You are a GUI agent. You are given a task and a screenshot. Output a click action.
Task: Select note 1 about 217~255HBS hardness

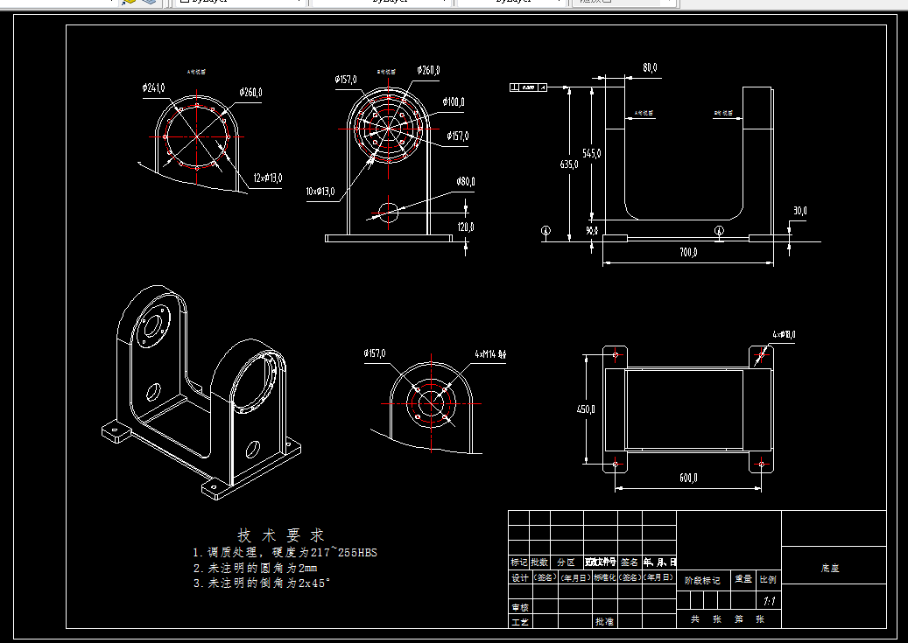pyautogui.click(x=285, y=553)
